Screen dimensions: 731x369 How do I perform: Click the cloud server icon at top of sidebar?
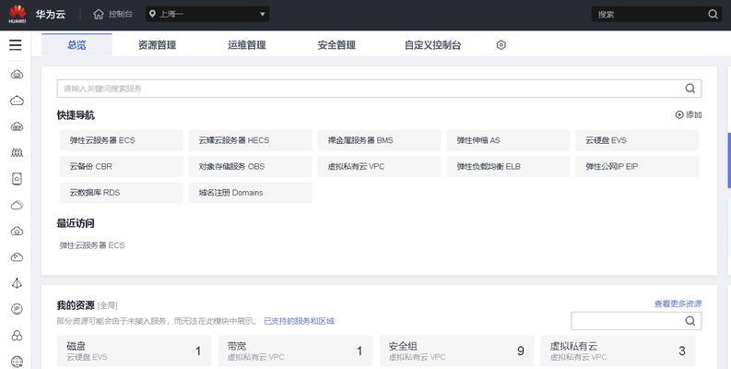(x=17, y=74)
